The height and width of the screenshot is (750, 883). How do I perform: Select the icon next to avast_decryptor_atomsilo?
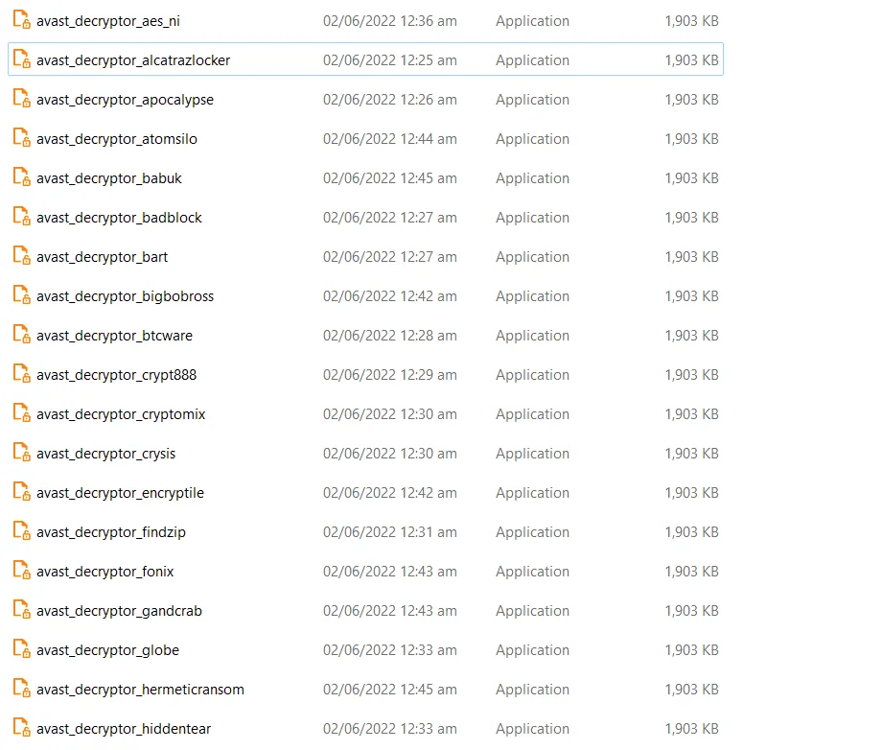point(22,138)
